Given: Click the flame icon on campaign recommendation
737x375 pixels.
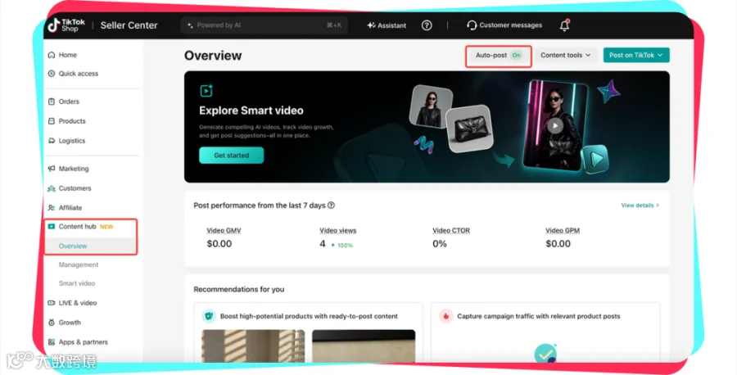Looking at the screenshot, I should click(445, 316).
